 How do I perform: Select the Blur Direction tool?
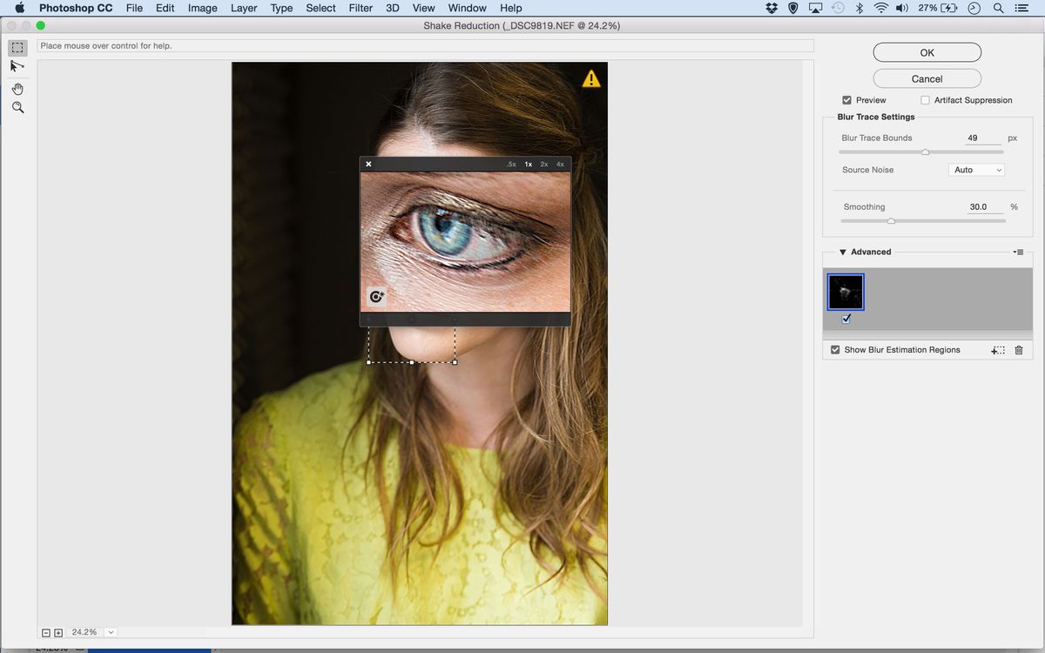point(17,66)
